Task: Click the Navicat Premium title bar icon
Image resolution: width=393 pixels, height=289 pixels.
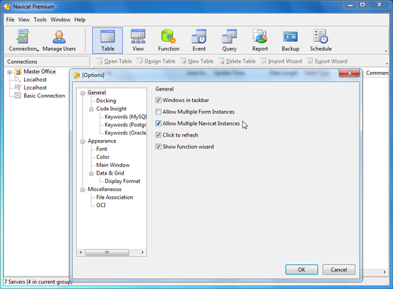Action: tap(7, 7)
